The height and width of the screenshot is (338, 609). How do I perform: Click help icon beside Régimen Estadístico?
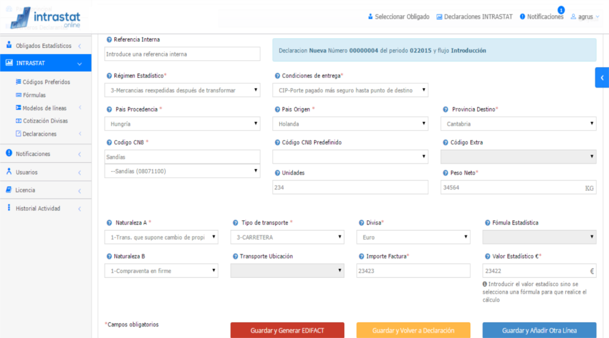[x=109, y=75]
